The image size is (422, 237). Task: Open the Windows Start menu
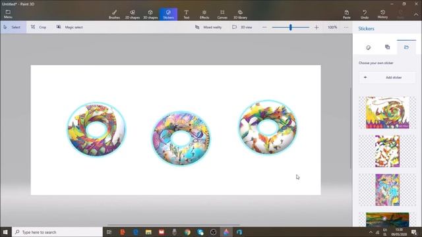pos(5,232)
